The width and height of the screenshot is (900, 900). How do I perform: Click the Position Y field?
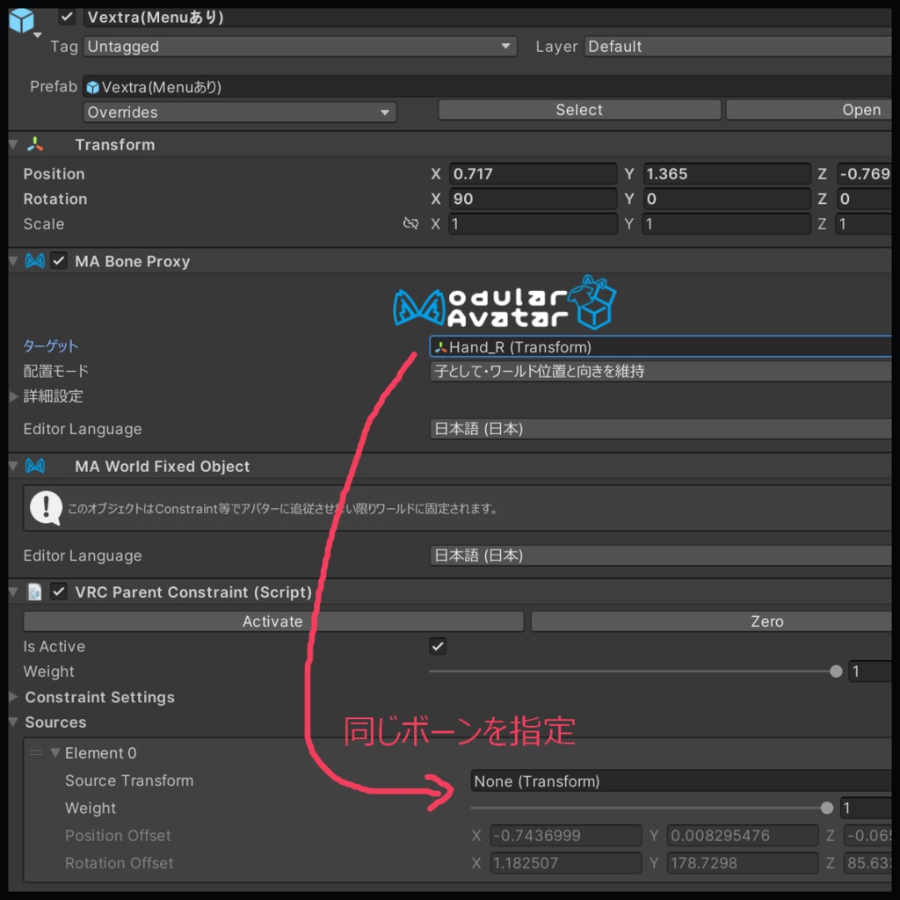click(x=726, y=174)
